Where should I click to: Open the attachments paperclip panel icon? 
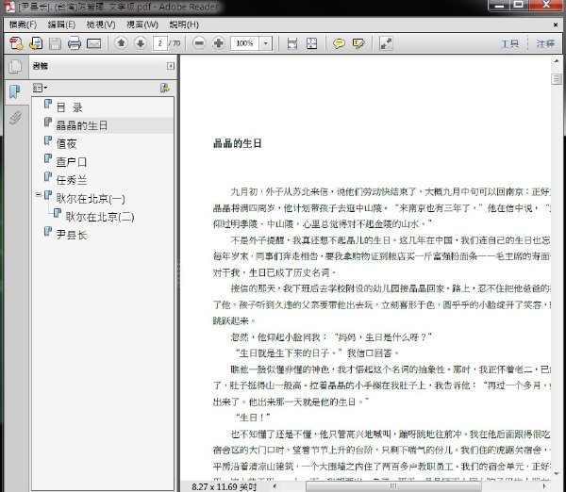(x=15, y=118)
